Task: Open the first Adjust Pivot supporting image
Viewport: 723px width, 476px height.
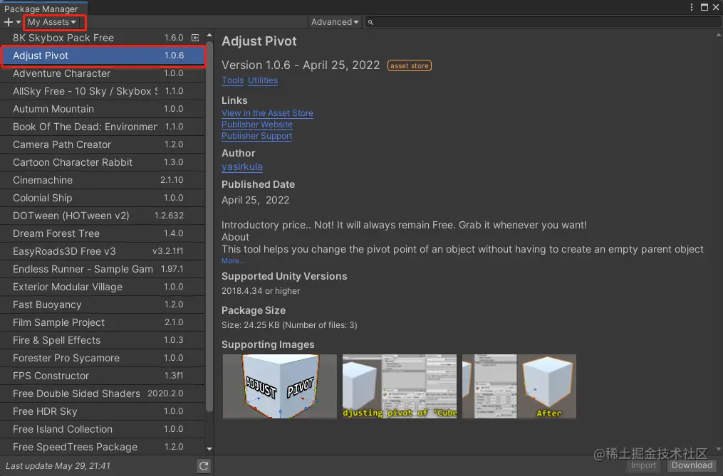Action: pyautogui.click(x=279, y=386)
